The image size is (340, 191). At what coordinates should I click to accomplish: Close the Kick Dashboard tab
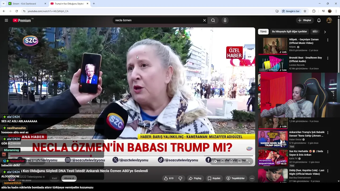(45, 4)
